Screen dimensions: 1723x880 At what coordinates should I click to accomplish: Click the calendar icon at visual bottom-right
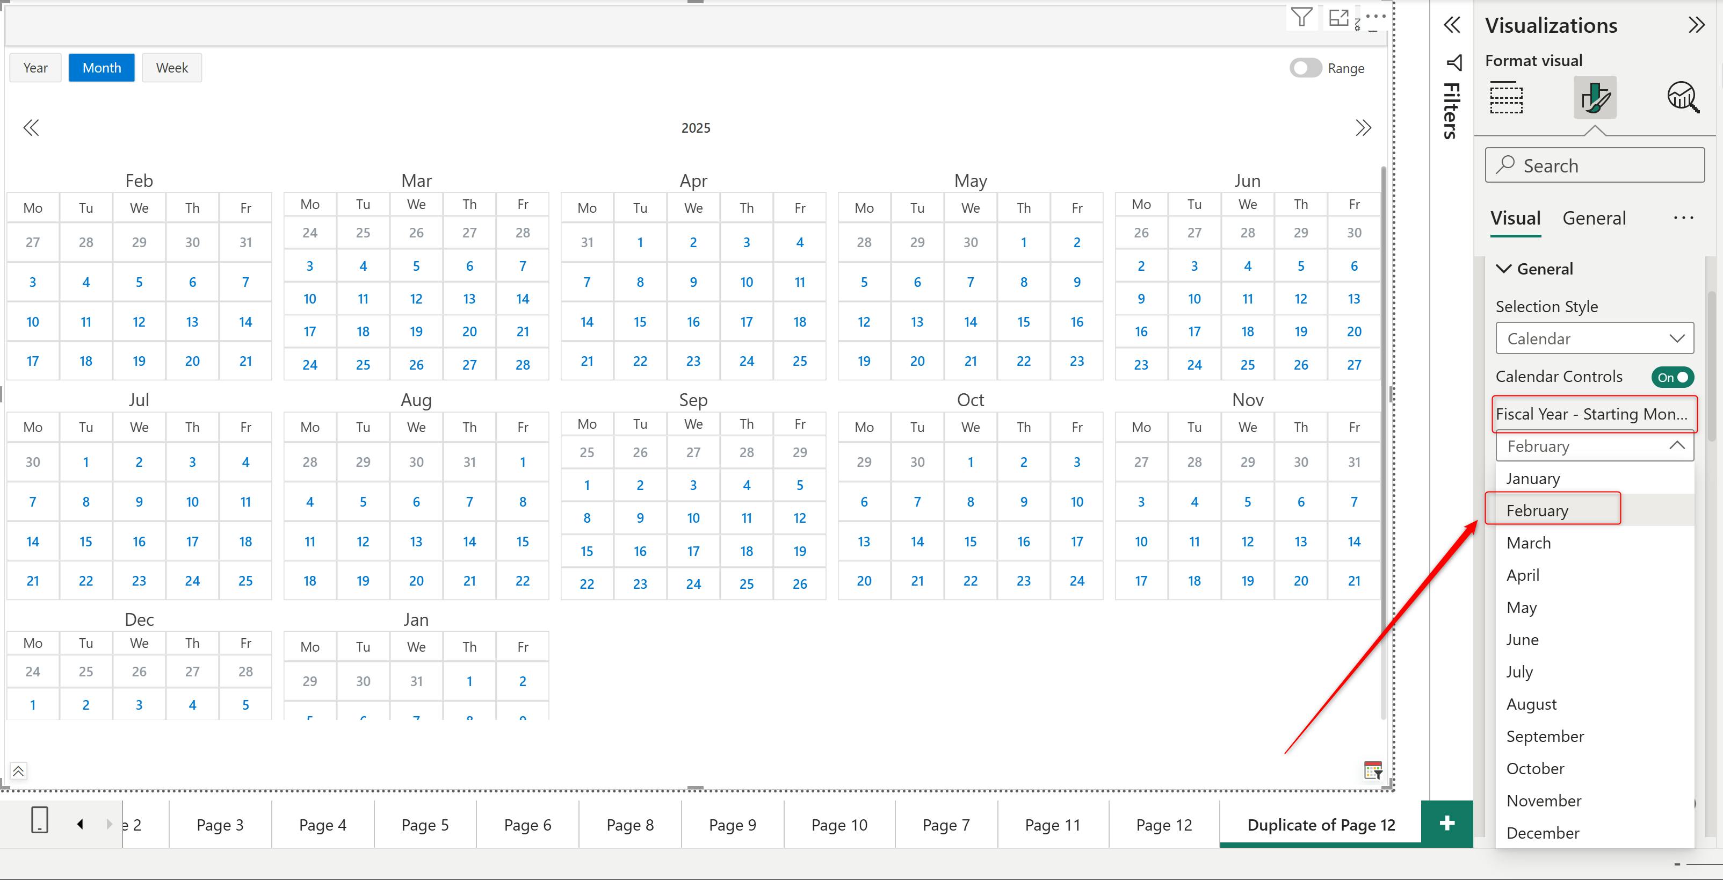[x=1372, y=770]
